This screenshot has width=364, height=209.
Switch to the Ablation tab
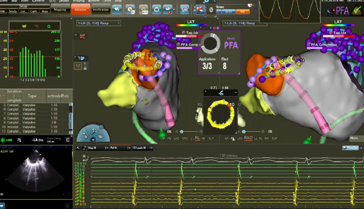pos(79,9)
